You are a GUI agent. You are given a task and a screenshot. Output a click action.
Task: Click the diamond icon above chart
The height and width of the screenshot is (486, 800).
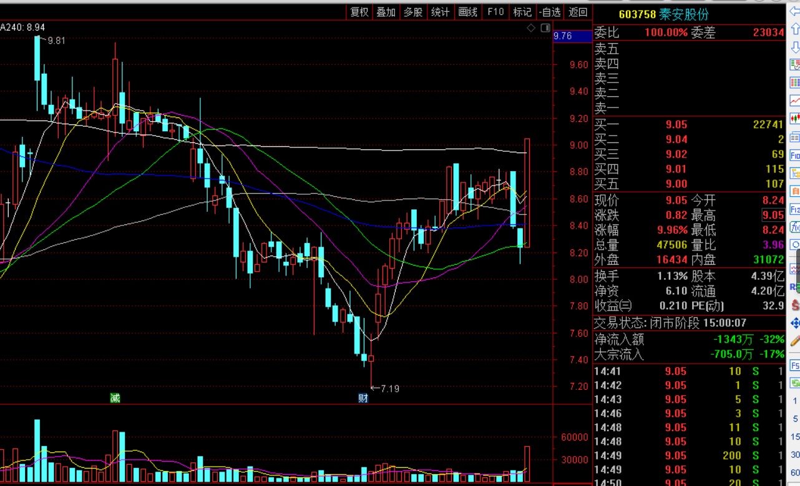[x=531, y=27]
